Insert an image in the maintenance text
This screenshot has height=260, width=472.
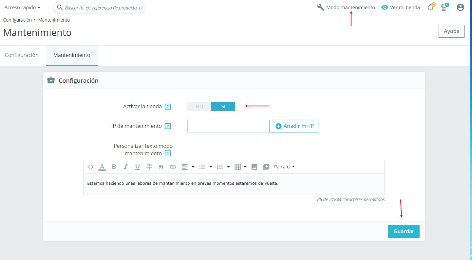pos(254,167)
